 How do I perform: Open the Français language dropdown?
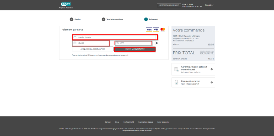click(x=209, y=5)
